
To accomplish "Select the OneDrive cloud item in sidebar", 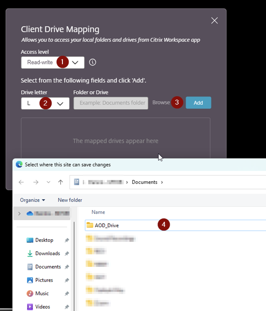I will pyautogui.click(x=48, y=214).
